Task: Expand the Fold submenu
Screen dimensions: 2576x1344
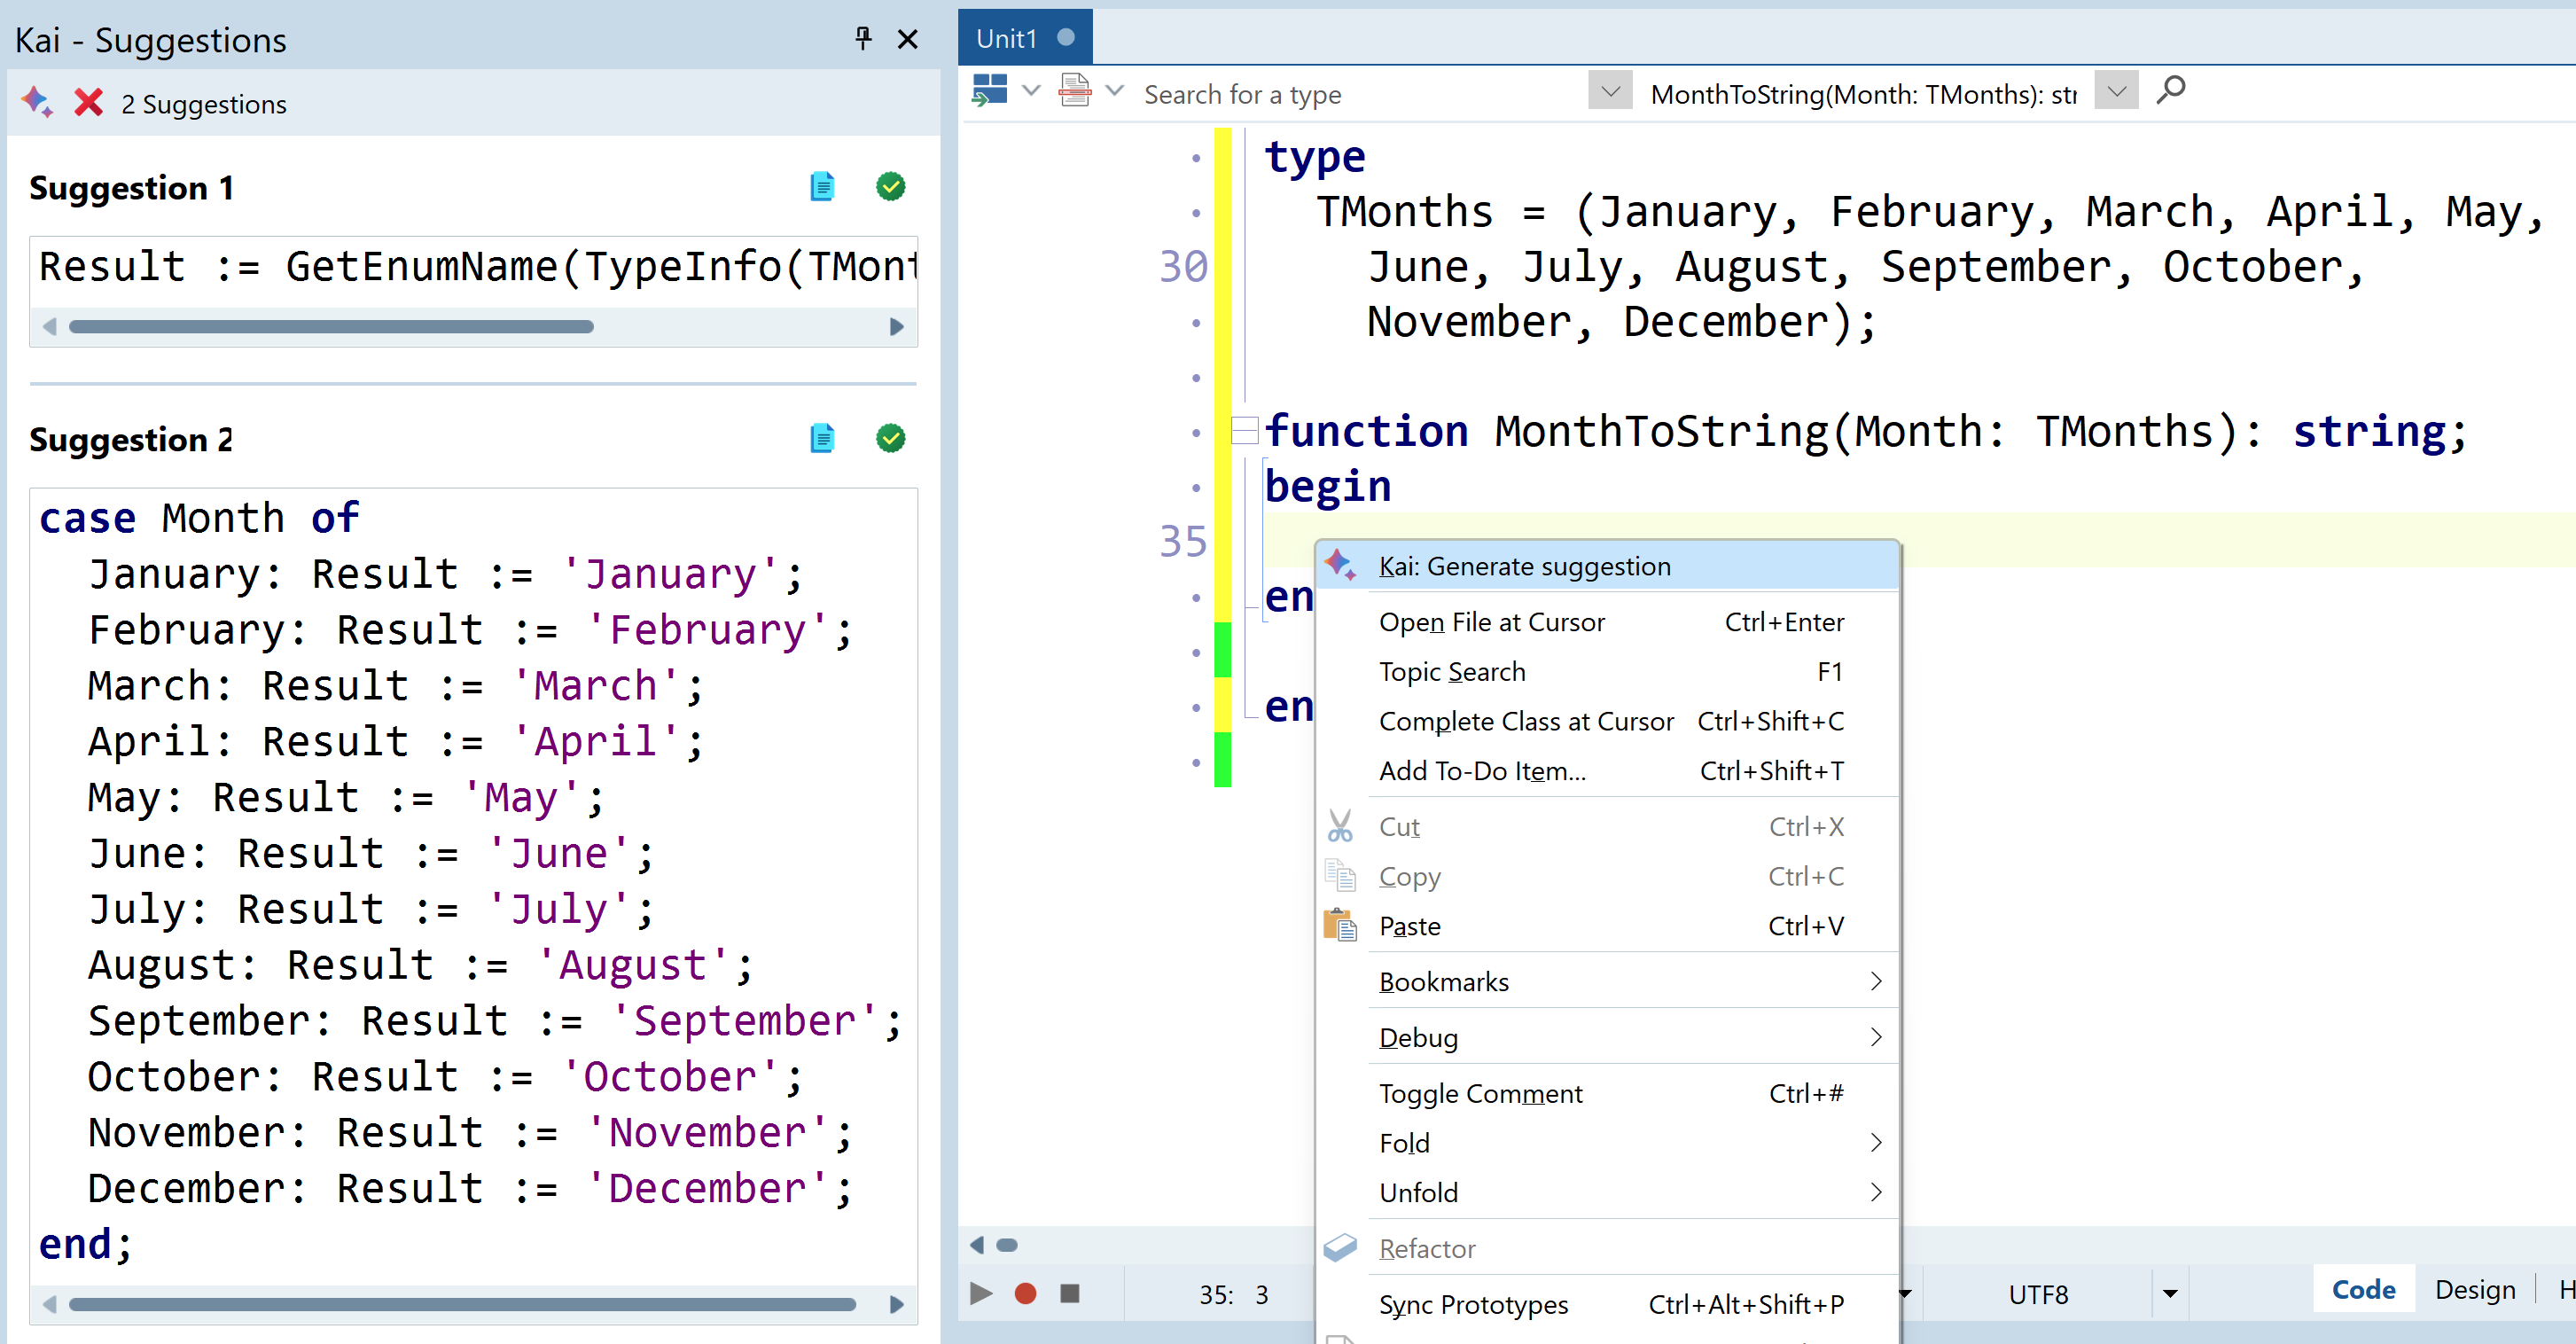Action: (x=1608, y=1143)
